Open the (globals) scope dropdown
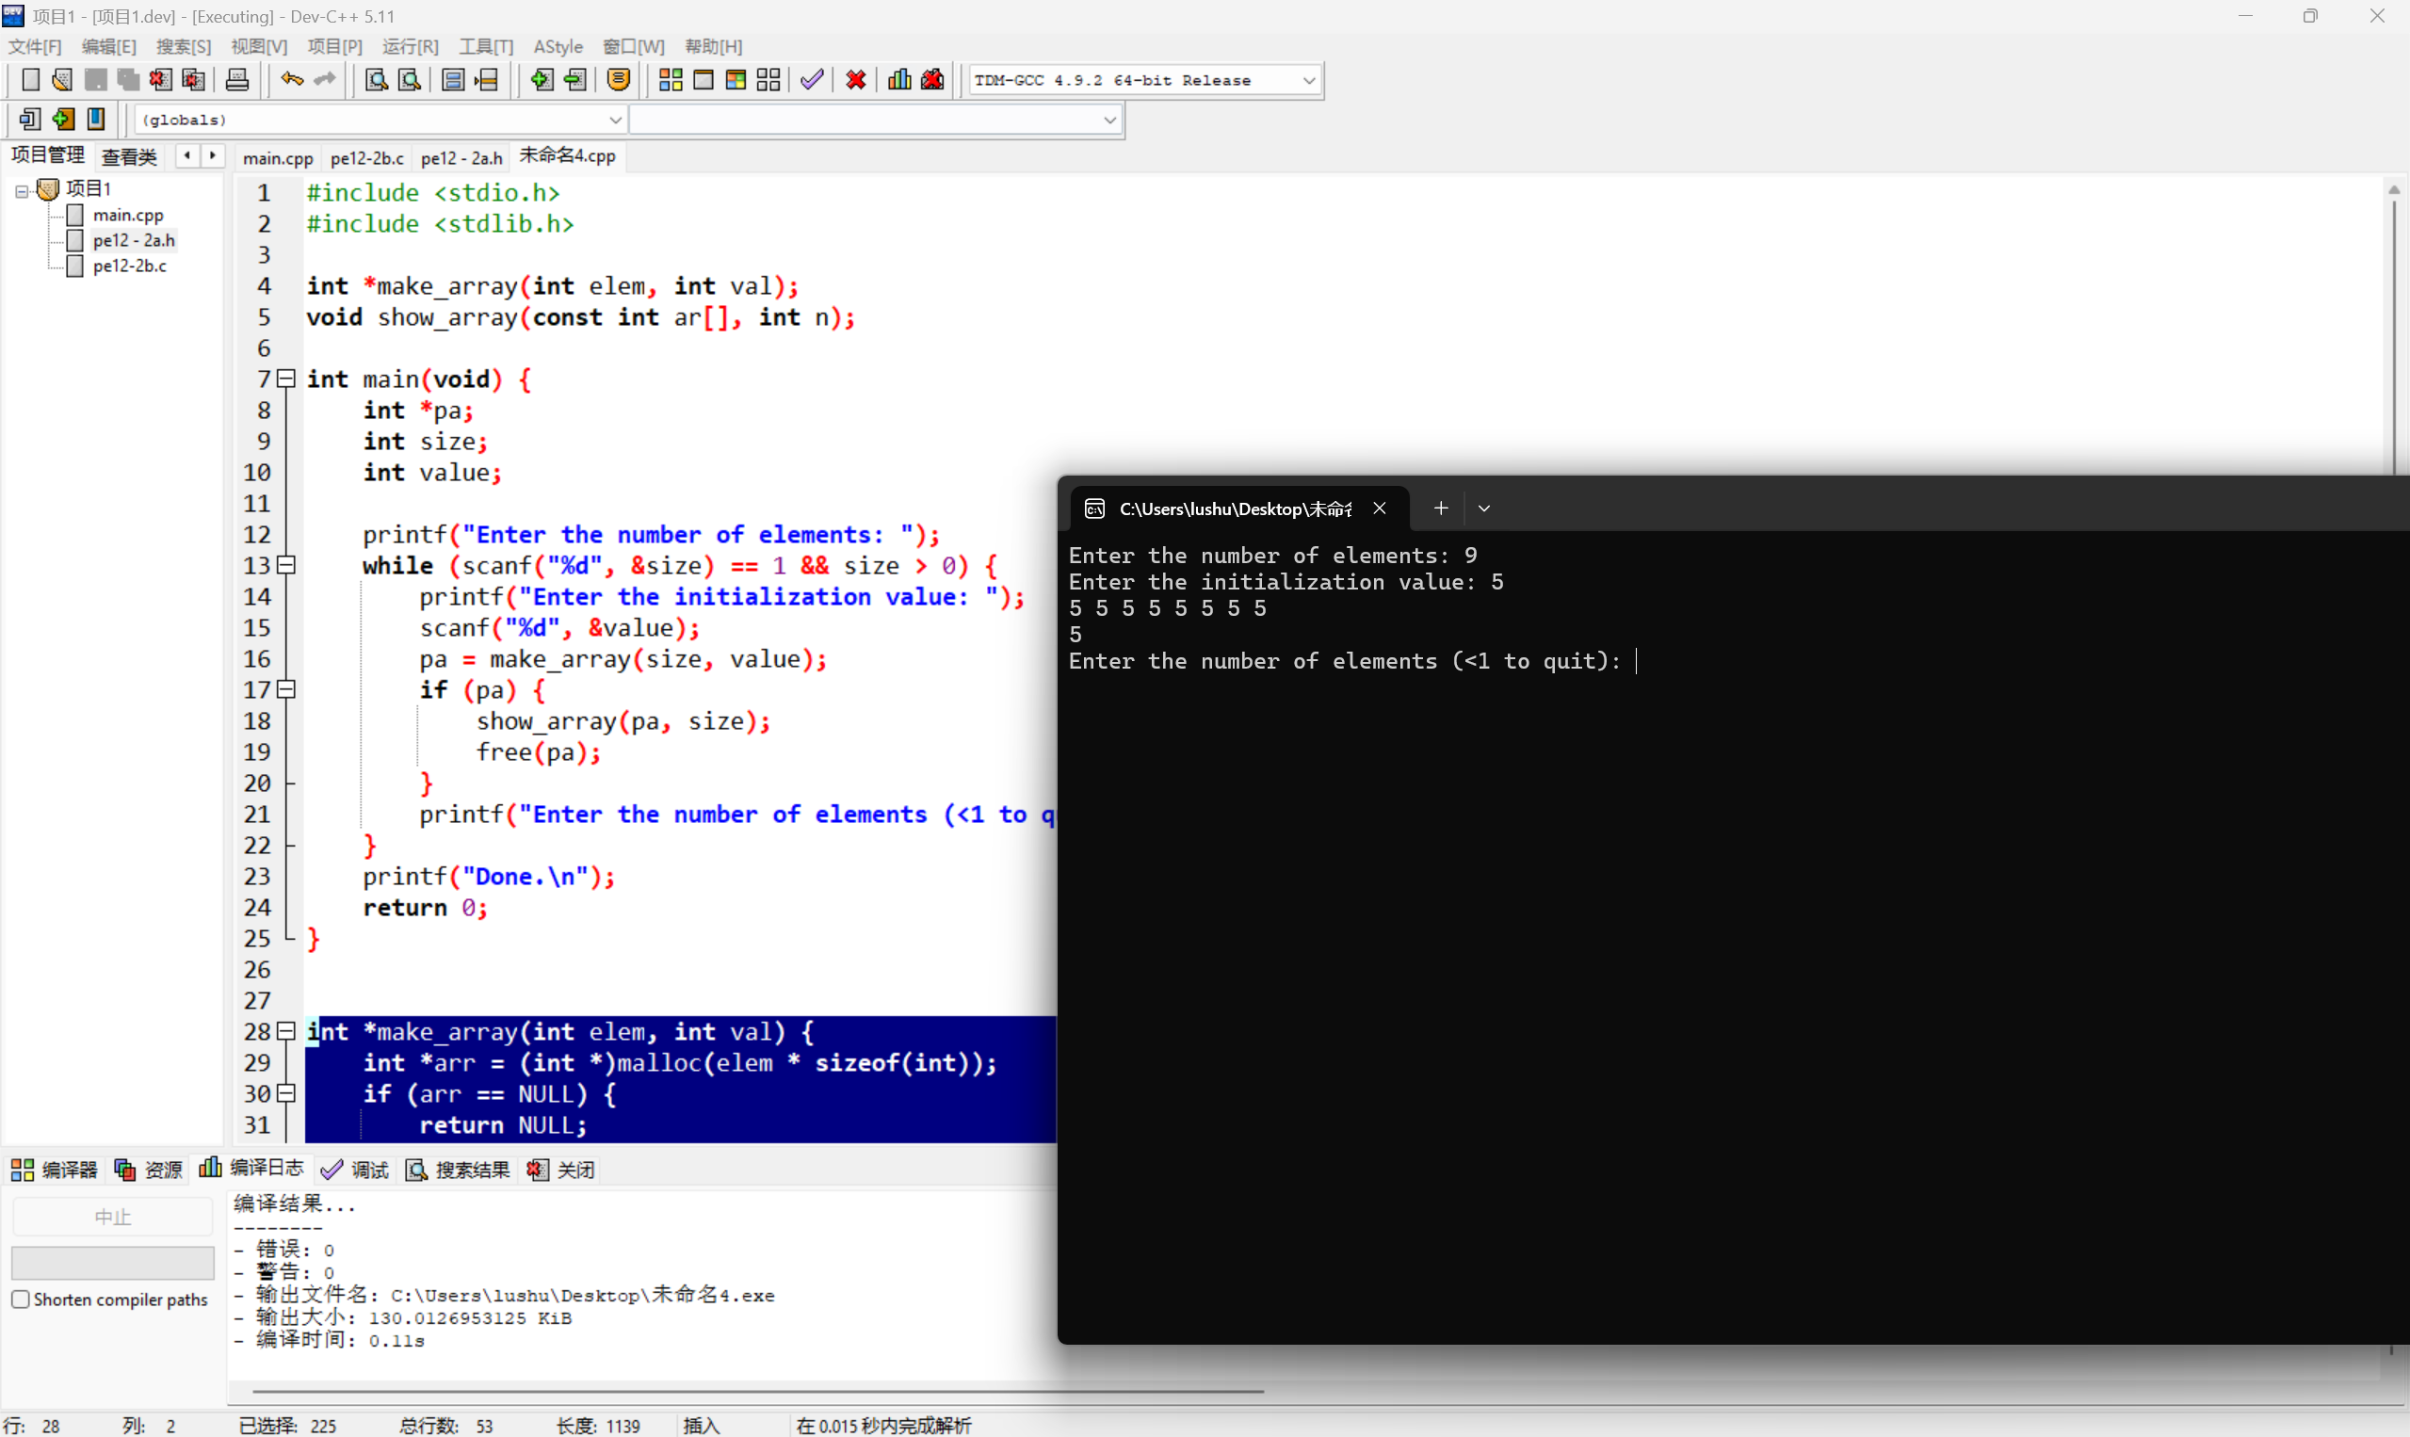Screen dimensions: 2410x1437 615,121
